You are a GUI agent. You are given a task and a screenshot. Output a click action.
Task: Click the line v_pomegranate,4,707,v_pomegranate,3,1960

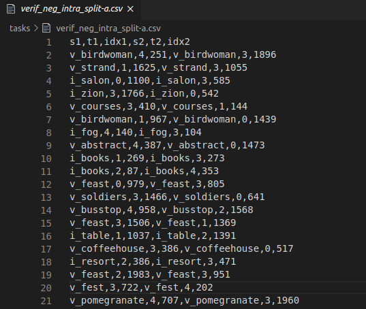185,301
